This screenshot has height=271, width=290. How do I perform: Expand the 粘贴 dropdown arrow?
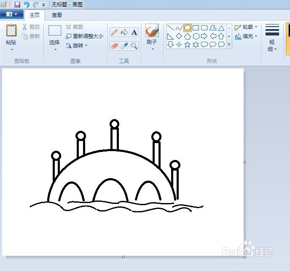click(12, 49)
